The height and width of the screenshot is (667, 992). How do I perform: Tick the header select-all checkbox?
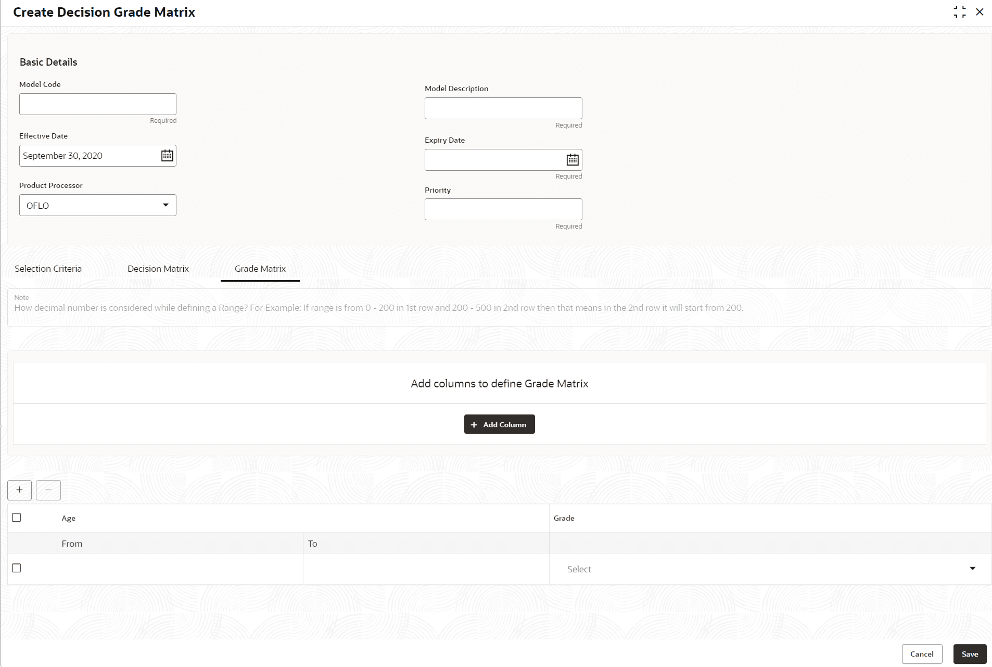click(17, 518)
